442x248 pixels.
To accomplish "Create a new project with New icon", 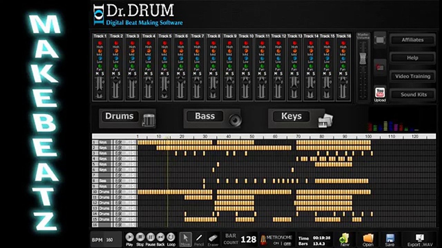I will [345, 238].
